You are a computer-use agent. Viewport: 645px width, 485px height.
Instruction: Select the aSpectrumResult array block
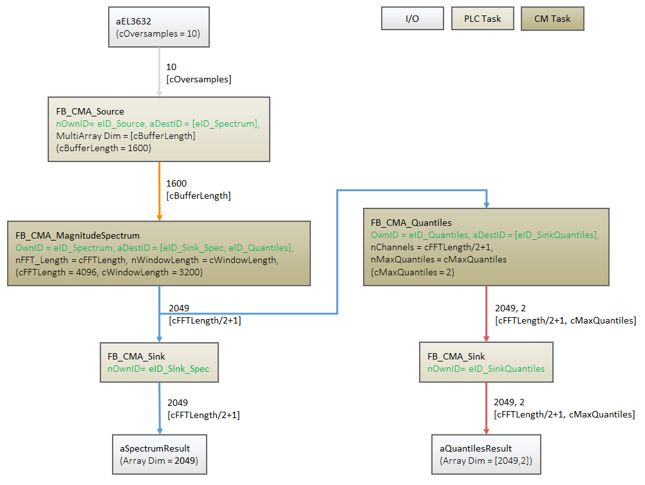pos(160,455)
